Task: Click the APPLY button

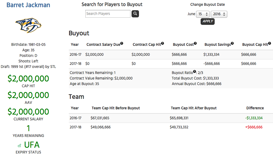Action: coord(208,21)
